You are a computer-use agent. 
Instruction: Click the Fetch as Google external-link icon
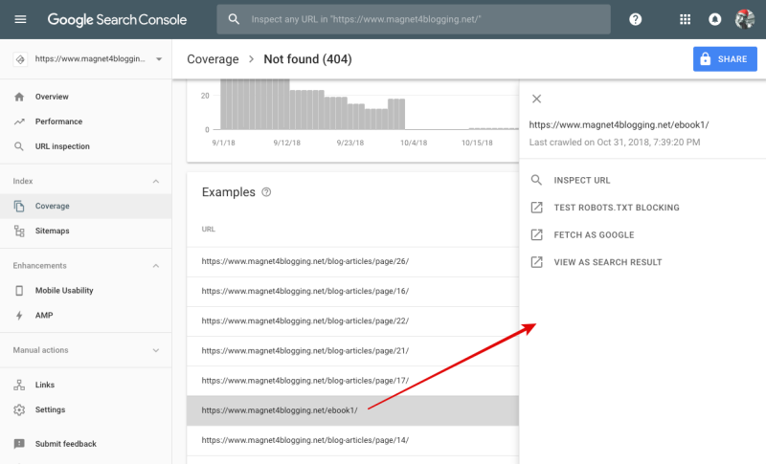(x=536, y=234)
